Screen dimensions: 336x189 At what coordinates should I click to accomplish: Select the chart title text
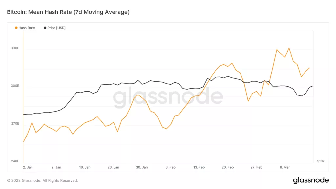tap(68, 12)
